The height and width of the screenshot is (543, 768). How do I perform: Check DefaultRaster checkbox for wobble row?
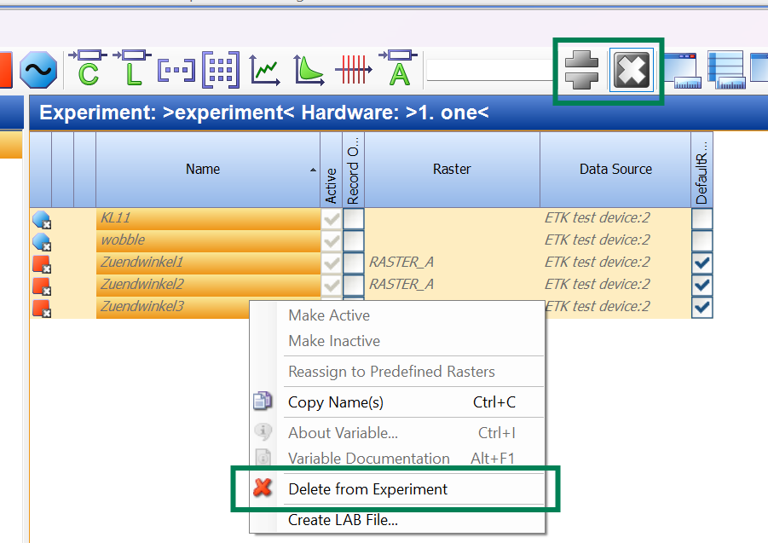tap(702, 240)
